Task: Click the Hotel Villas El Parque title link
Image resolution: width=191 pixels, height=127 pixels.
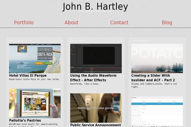Action: click(28, 76)
